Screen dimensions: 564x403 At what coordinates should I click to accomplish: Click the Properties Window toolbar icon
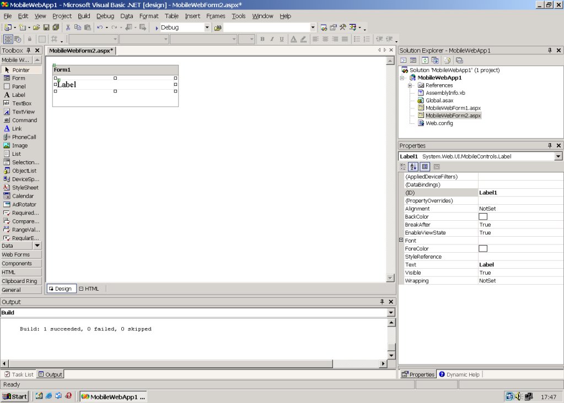click(x=333, y=28)
